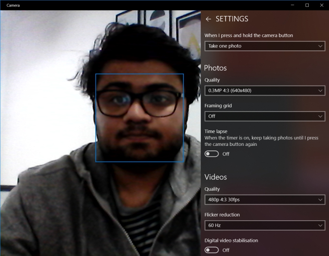Go back using the Settings arrow
This screenshot has height=256, width=329.
(x=208, y=19)
